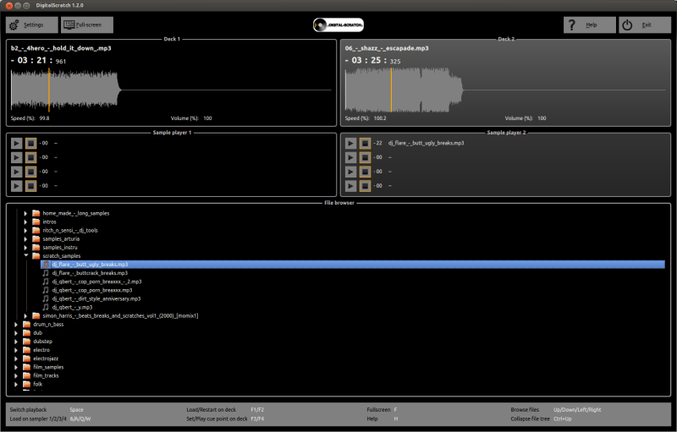Click the Deck 2 waveform playhead marker
Screen dimensions: 677x432
[x=391, y=90]
